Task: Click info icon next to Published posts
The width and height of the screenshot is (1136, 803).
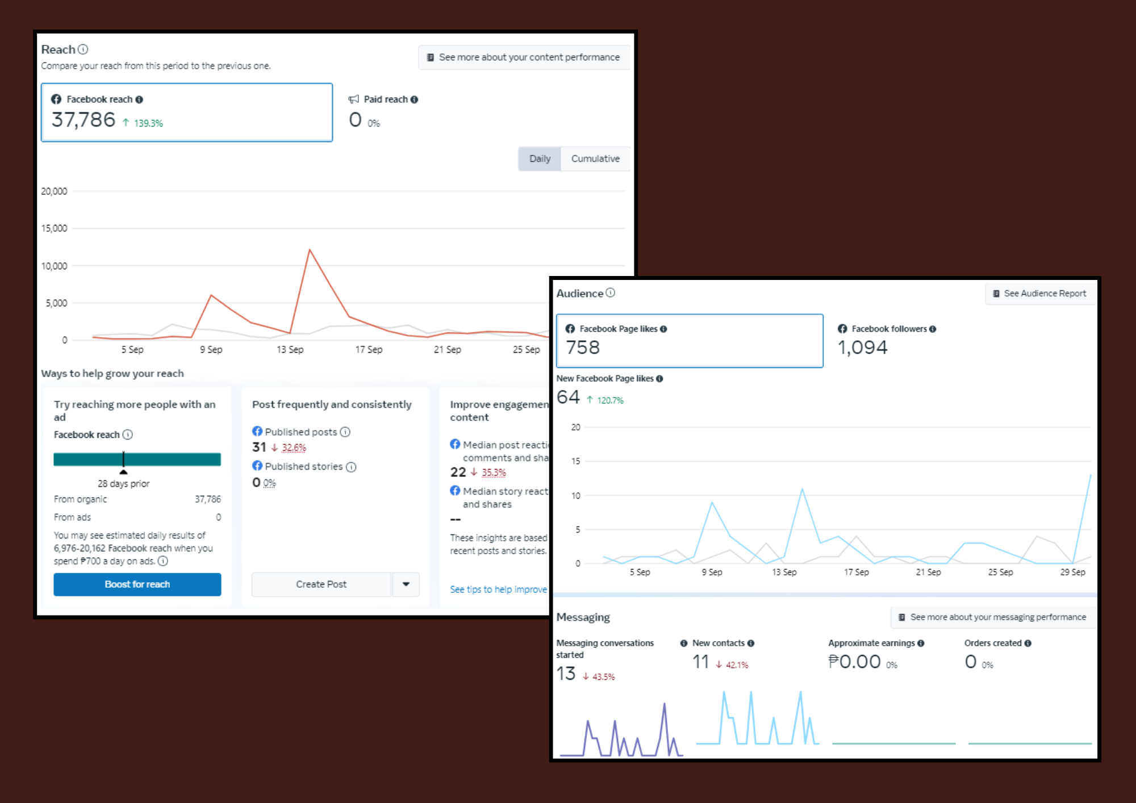Action: [x=345, y=432]
